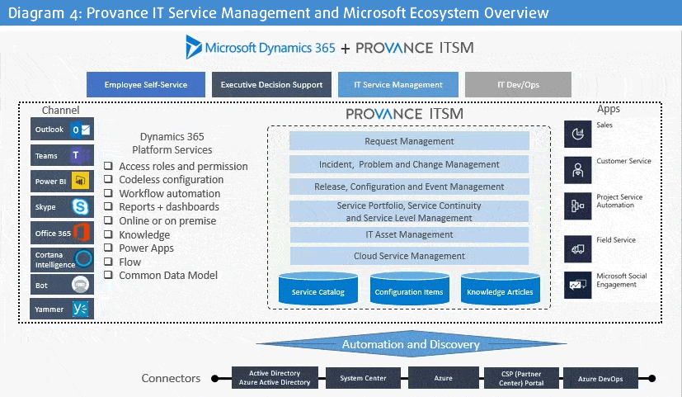Click the Field Service truck icon
This screenshot has height=397, width=682.
pos(577,248)
